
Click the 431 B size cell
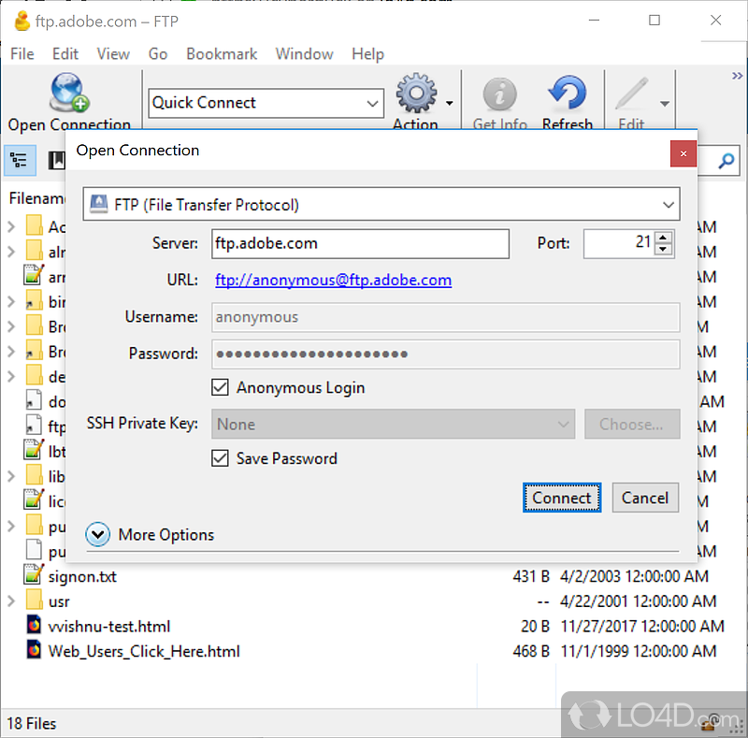pyautogui.click(x=531, y=576)
